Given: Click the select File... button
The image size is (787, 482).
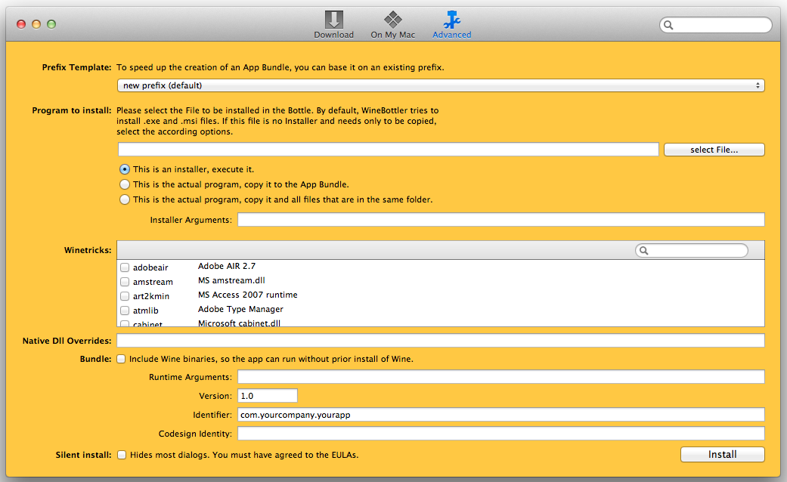Looking at the screenshot, I should [x=714, y=150].
